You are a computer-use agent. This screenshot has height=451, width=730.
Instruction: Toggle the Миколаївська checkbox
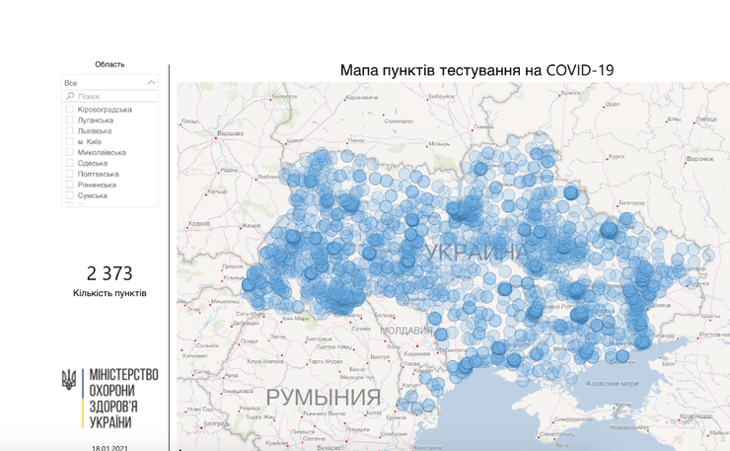(70, 153)
